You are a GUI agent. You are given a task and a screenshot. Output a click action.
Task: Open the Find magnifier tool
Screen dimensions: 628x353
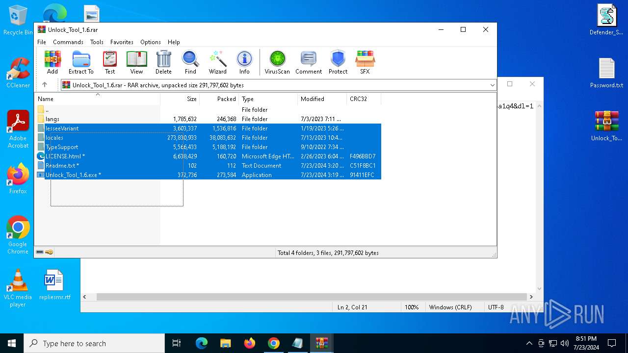pyautogui.click(x=190, y=62)
